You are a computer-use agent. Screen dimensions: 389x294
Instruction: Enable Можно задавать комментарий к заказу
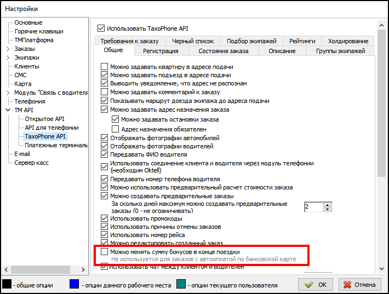pyautogui.click(x=104, y=92)
